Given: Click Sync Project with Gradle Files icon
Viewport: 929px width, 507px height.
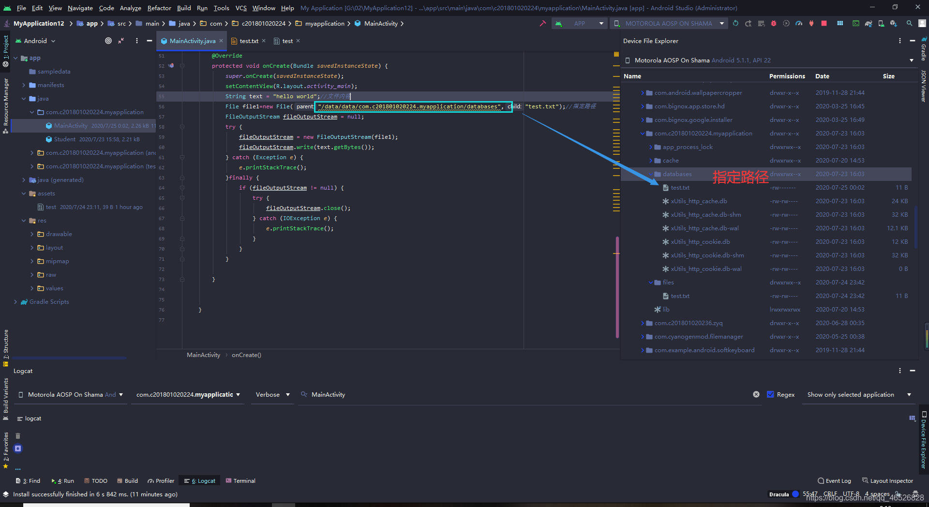Looking at the screenshot, I should tap(869, 23).
